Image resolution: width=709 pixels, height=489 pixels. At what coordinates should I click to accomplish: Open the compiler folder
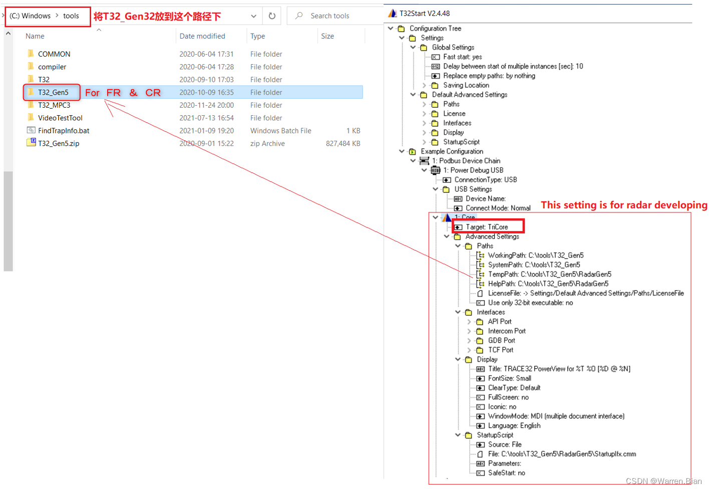pos(52,67)
